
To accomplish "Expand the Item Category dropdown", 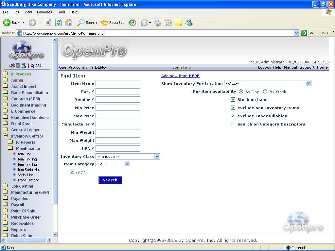I will click(113, 164).
